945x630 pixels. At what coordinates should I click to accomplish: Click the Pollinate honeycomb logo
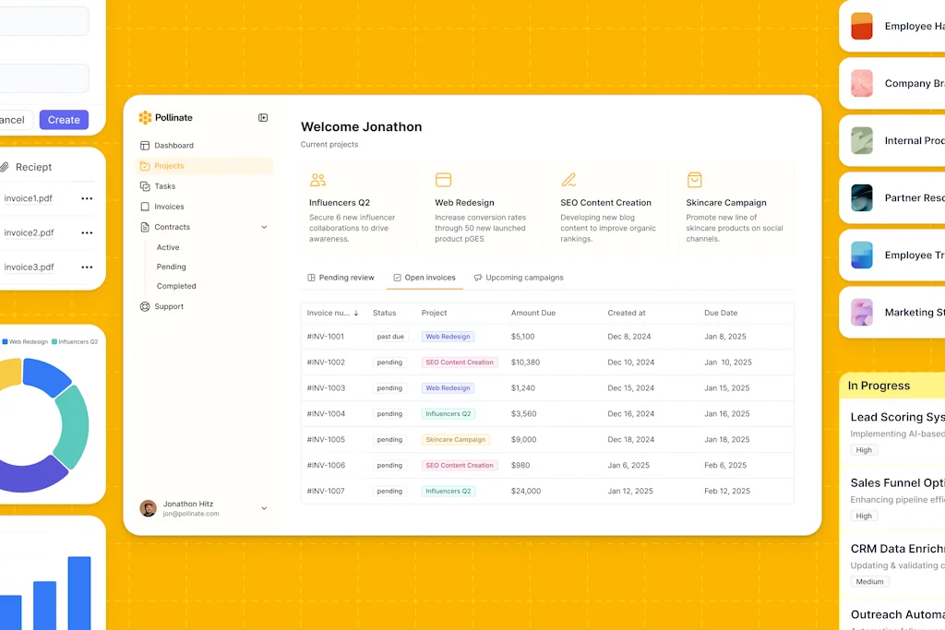coord(145,118)
